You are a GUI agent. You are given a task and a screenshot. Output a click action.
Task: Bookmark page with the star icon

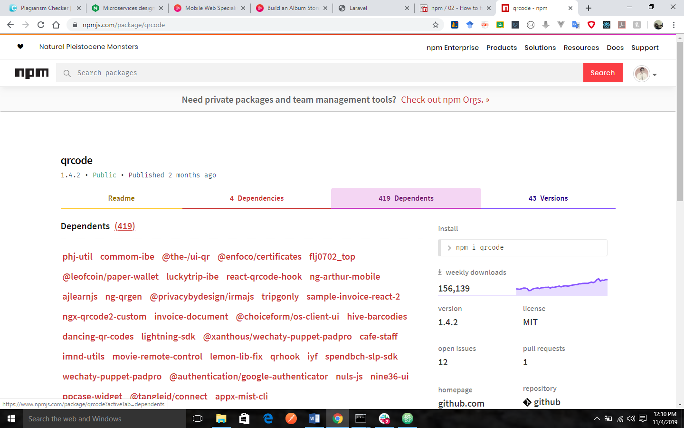436,25
